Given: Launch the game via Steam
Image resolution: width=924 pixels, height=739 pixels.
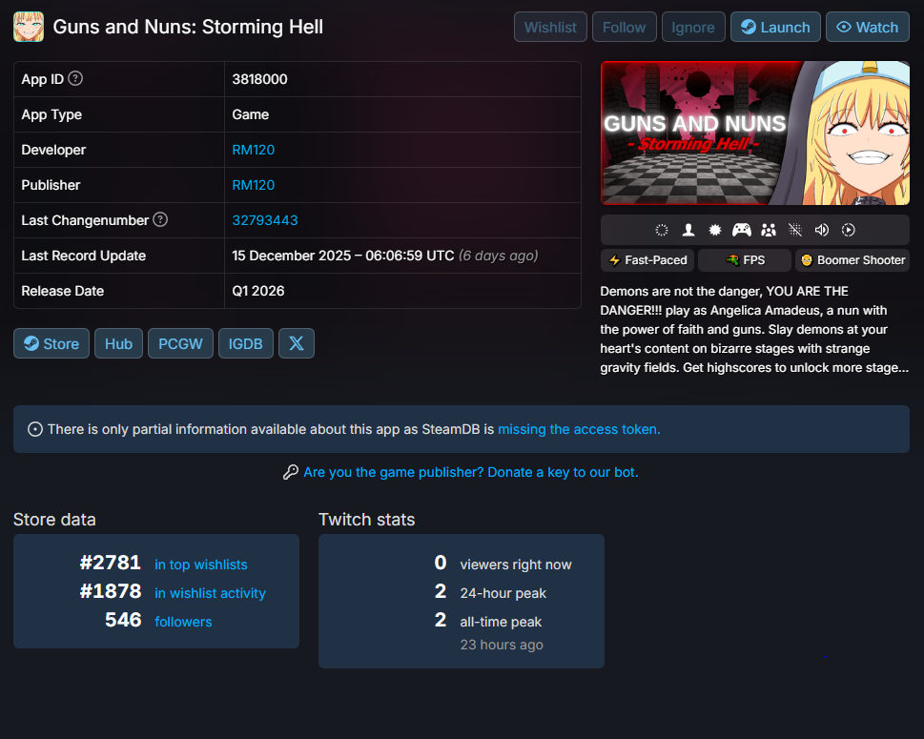Looking at the screenshot, I should (x=775, y=27).
